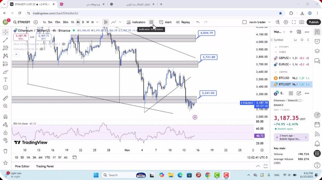Toggle magnet mode in drawing toolbar
The image size is (322, 180).
click(5, 117)
